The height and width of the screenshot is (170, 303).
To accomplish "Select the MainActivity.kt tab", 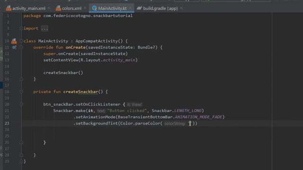I will [x=112, y=8].
